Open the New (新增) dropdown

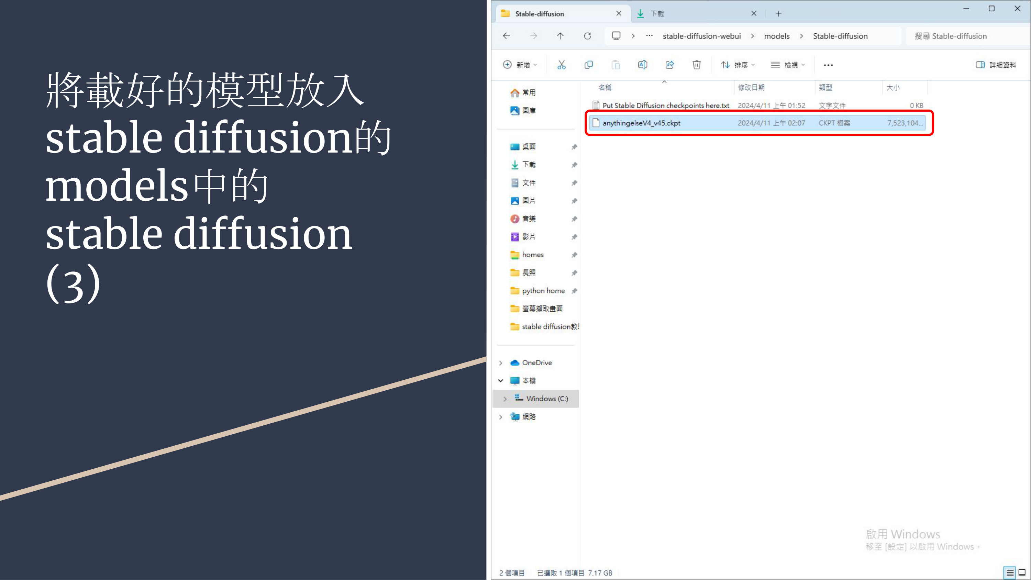[520, 65]
